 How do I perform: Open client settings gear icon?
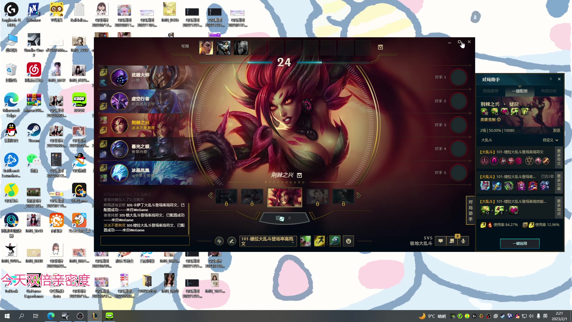[459, 42]
